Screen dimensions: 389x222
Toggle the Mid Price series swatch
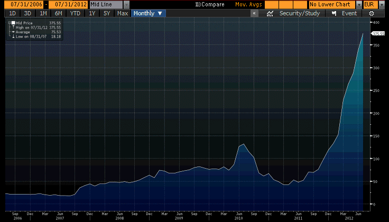tap(13, 23)
